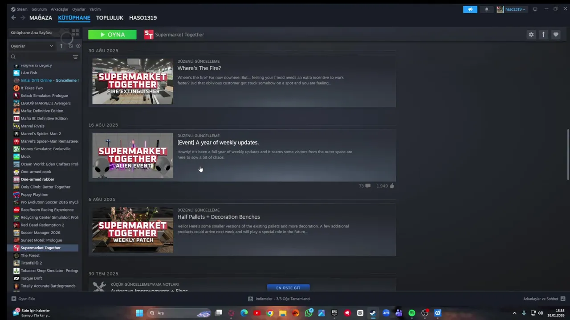Open the notifications bell icon
This screenshot has height=320, width=570.
pos(486,9)
